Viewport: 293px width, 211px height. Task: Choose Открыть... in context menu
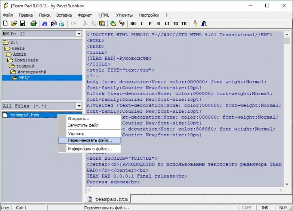90,119
